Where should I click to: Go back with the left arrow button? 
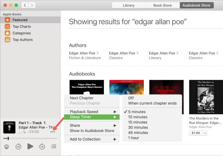click(x=25, y=5)
